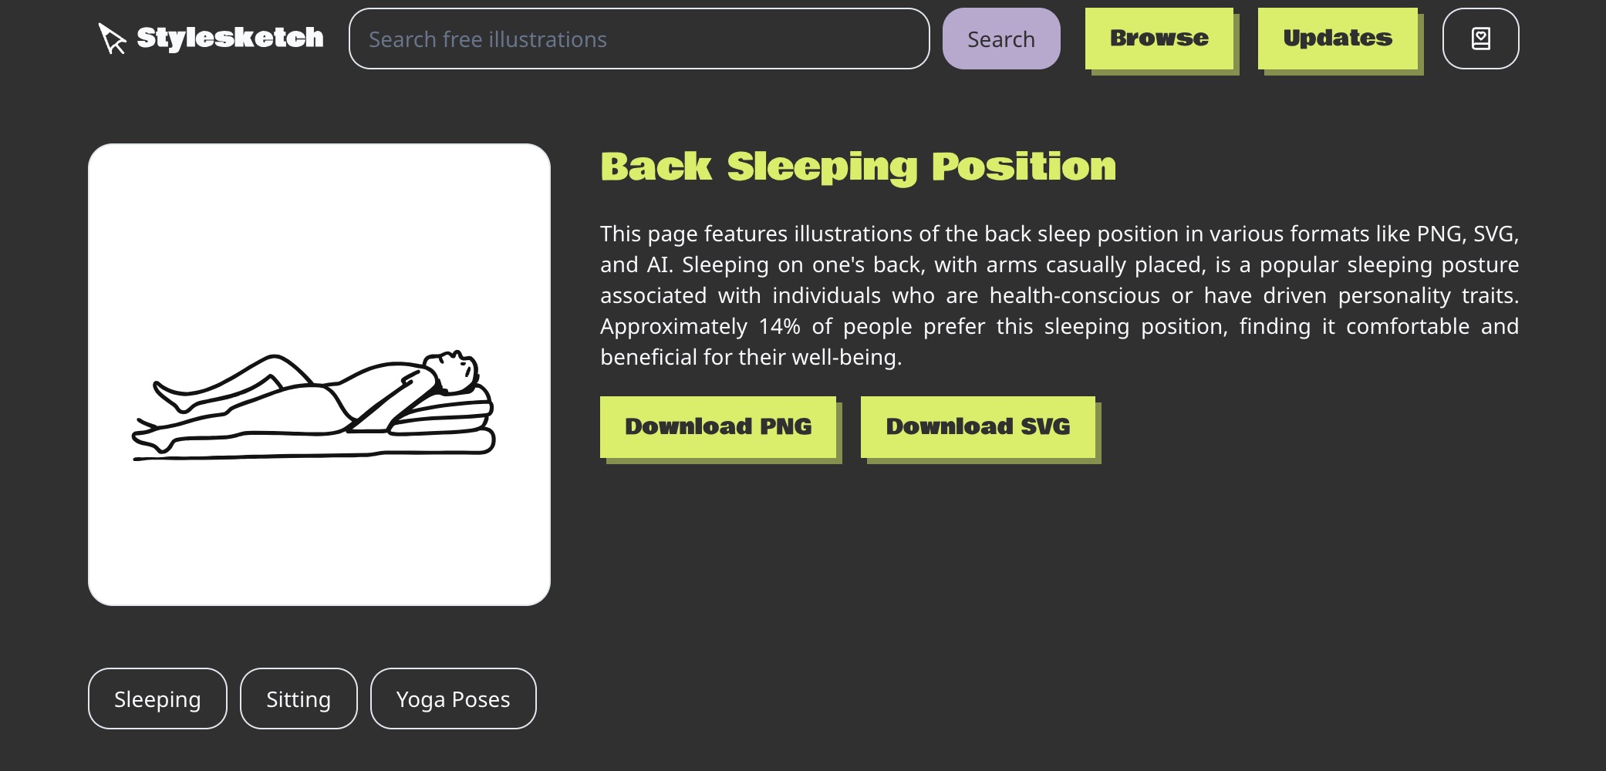Select the Sleeping category tag

(157, 699)
